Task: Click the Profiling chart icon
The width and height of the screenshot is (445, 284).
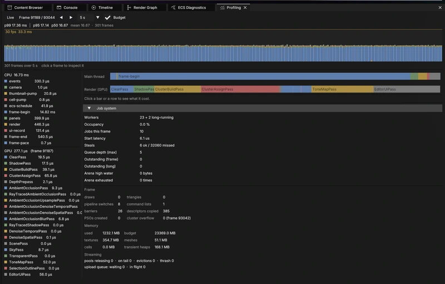Action: 222,8
